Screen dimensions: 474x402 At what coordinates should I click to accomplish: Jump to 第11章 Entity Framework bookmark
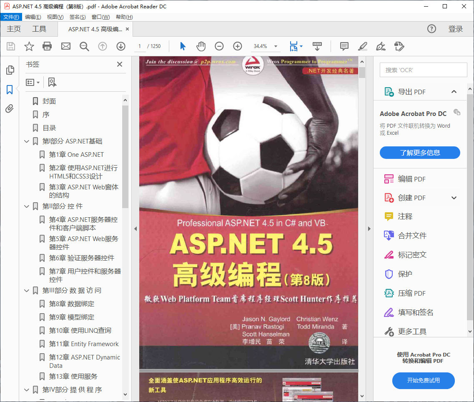coord(84,344)
